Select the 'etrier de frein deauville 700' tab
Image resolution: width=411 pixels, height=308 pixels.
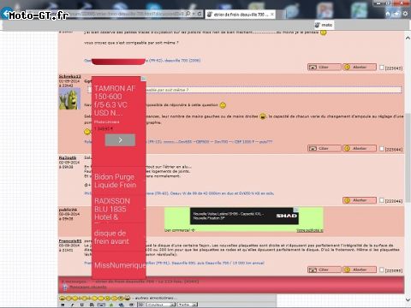tap(241, 15)
